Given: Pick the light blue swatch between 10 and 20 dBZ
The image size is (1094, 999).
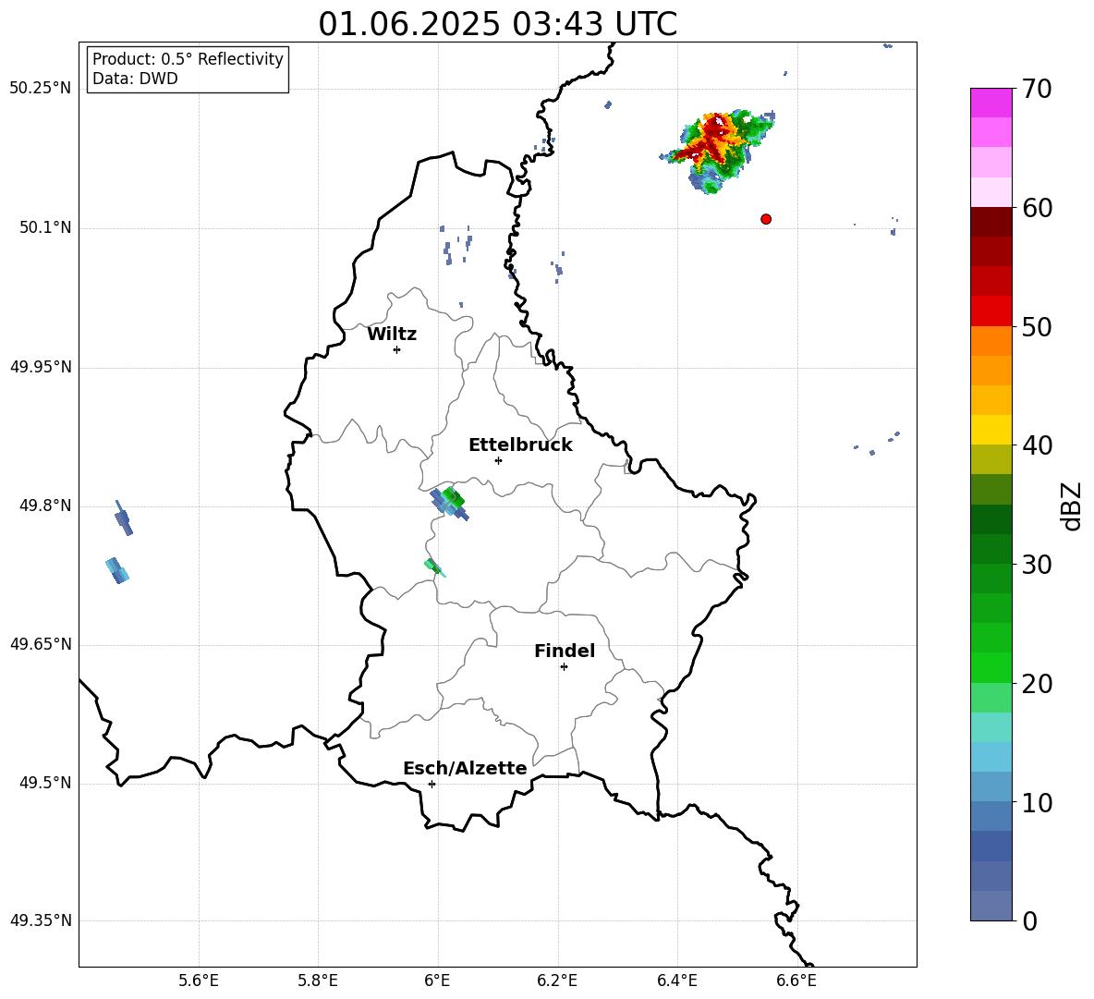Looking at the screenshot, I should pos(991,757).
